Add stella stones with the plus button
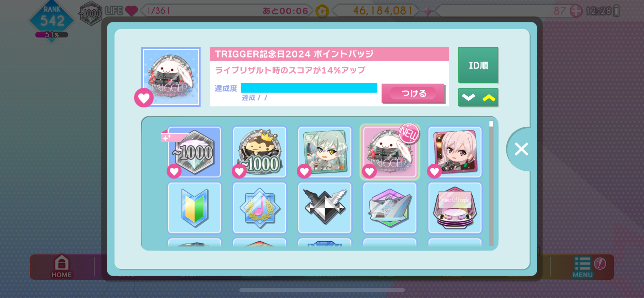Image resolution: width=644 pixels, height=298 pixels. pyautogui.click(x=576, y=11)
